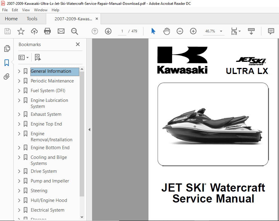Click the cloud upload share icon
Image resolution: width=279 pixels, height=221 pixels.
[x=34, y=31]
